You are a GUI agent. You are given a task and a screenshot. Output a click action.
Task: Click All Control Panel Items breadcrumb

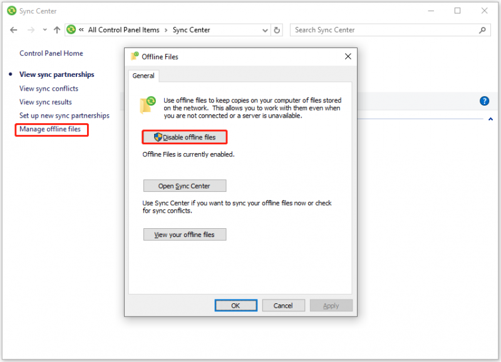(123, 30)
